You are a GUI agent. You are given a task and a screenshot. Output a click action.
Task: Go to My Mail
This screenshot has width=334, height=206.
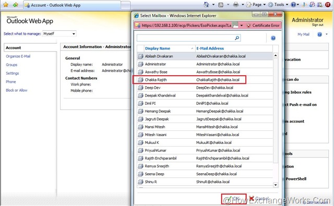pyautogui.click(x=303, y=34)
